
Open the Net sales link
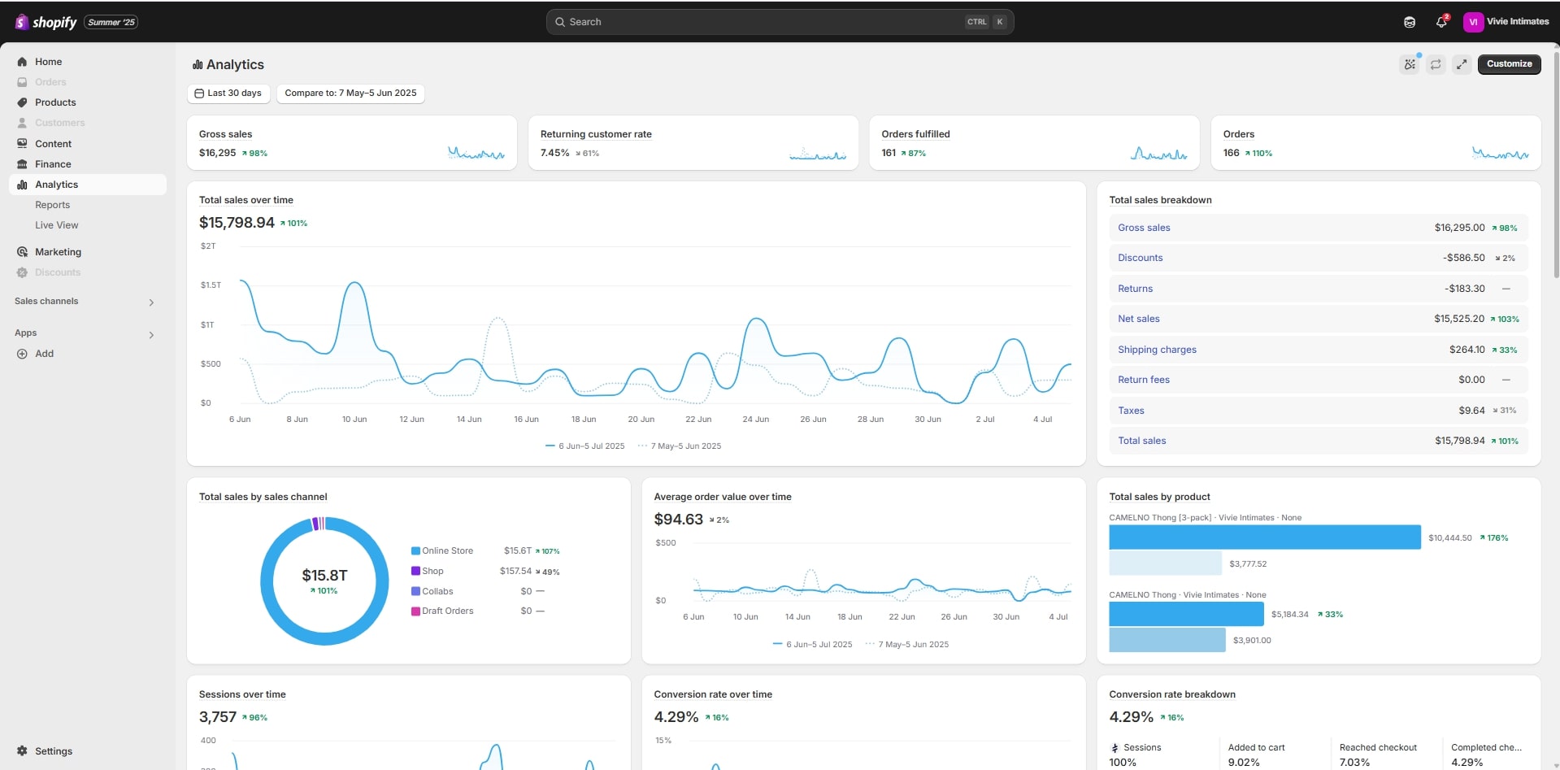[x=1138, y=319]
